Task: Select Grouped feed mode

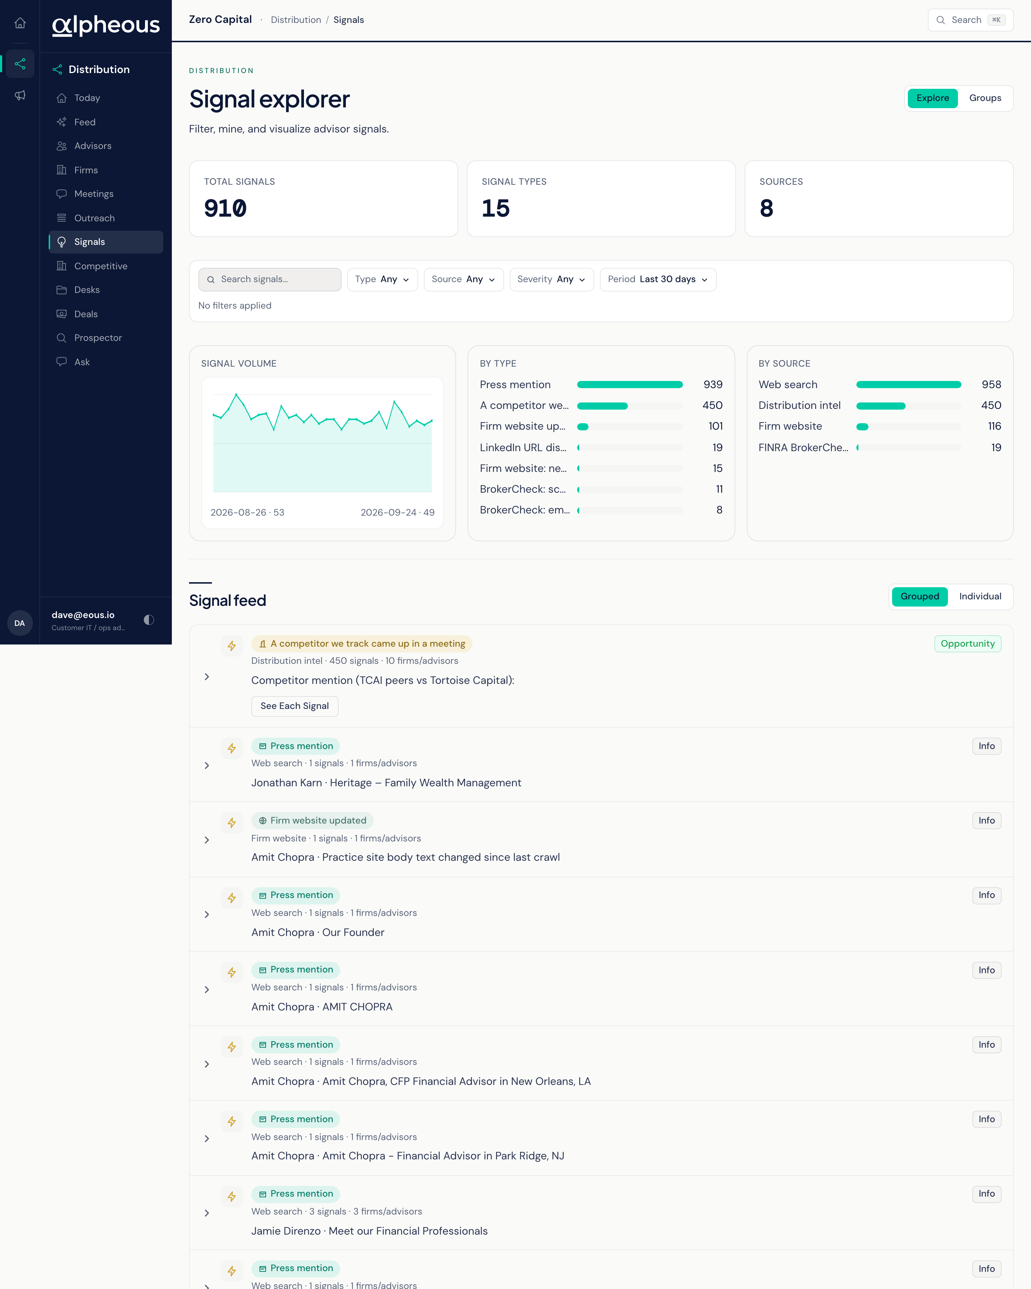Action: 919,597
